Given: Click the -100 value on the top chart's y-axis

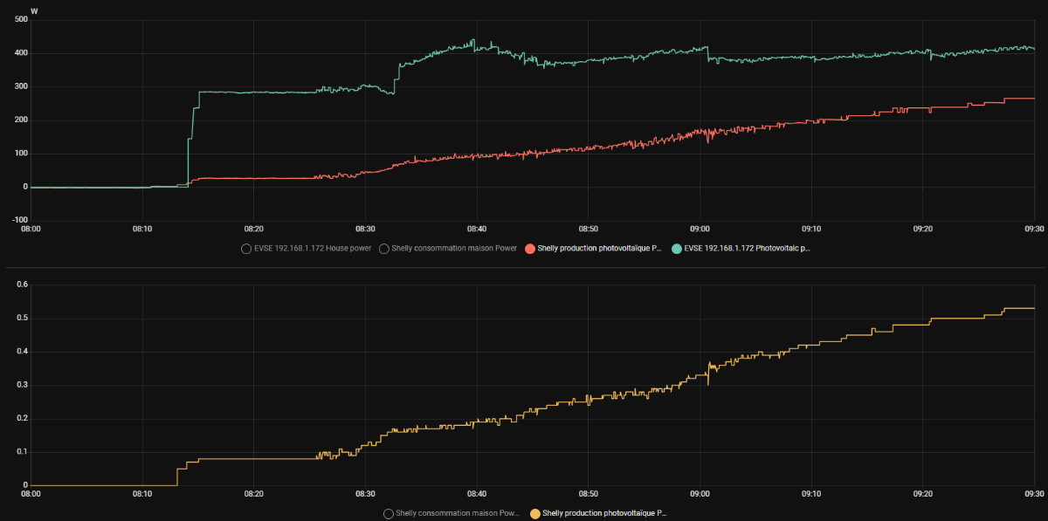Looking at the screenshot, I should pyautogui.click(x=19, y=220).
